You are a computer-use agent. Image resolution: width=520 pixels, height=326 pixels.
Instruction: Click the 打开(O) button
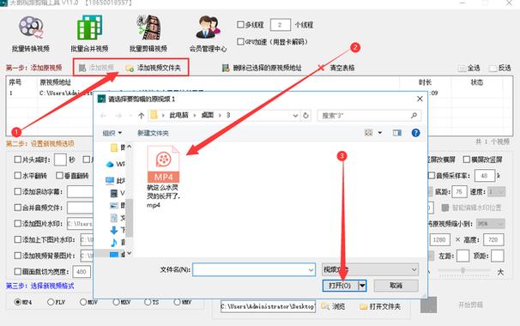point(341,286)
